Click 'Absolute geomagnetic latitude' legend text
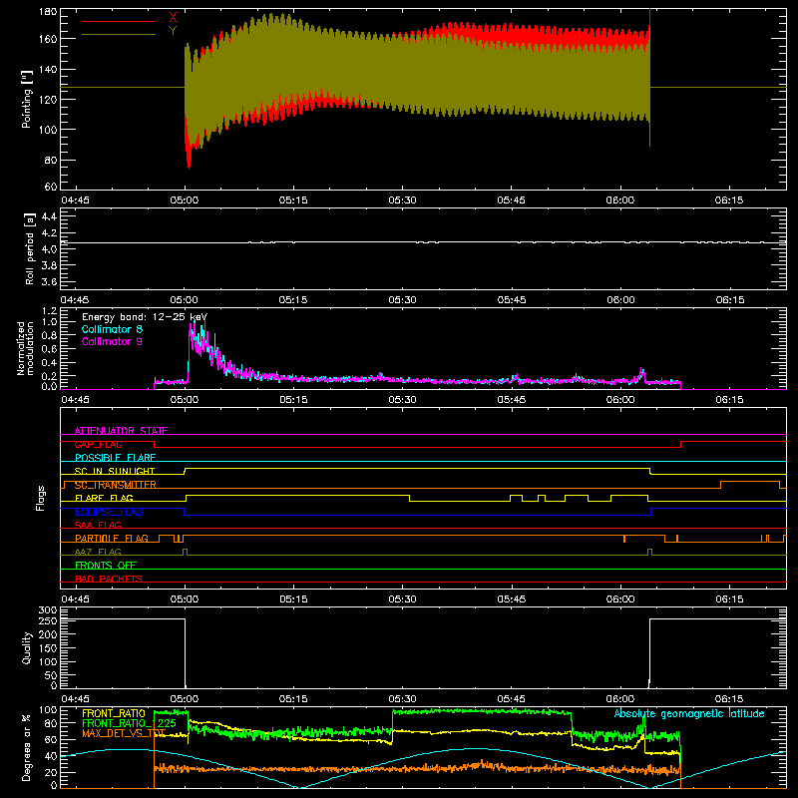This screenshot has width=798, height=798. click(689, 713)
